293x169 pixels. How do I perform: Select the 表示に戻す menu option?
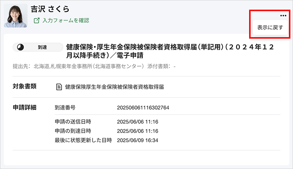(x=270, y=28)
